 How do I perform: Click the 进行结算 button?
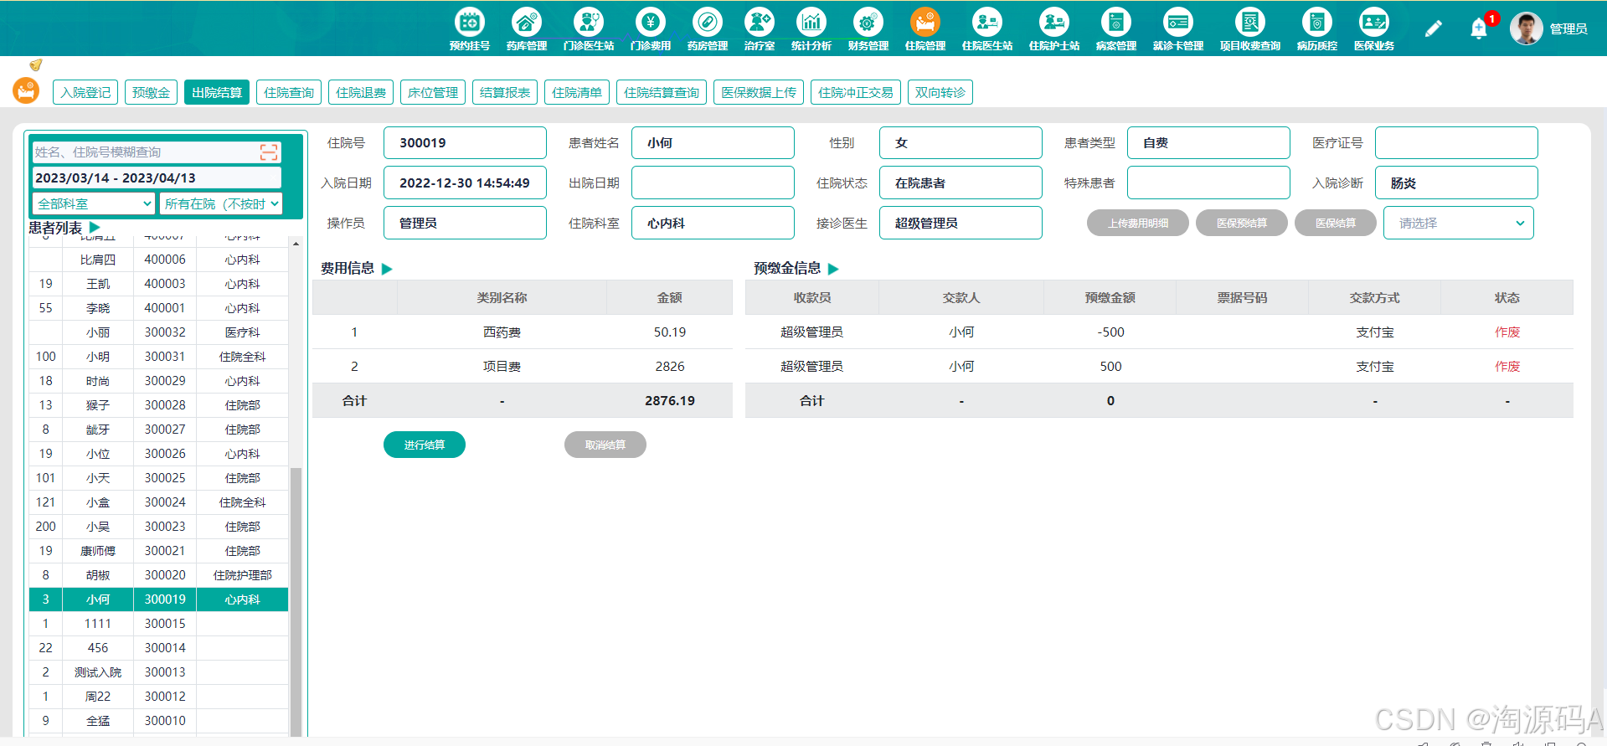coord(425,445)
